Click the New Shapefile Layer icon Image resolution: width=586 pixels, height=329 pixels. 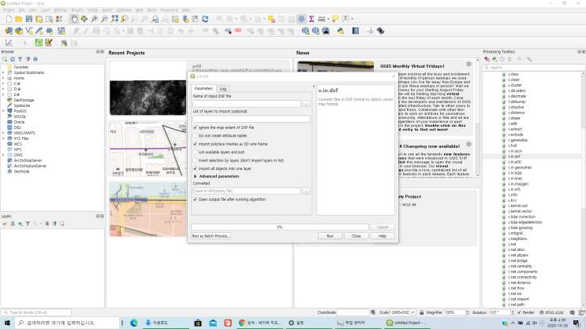29,31
